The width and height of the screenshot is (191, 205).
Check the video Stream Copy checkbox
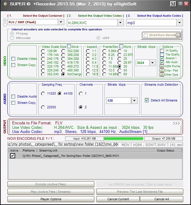[13, 65]
